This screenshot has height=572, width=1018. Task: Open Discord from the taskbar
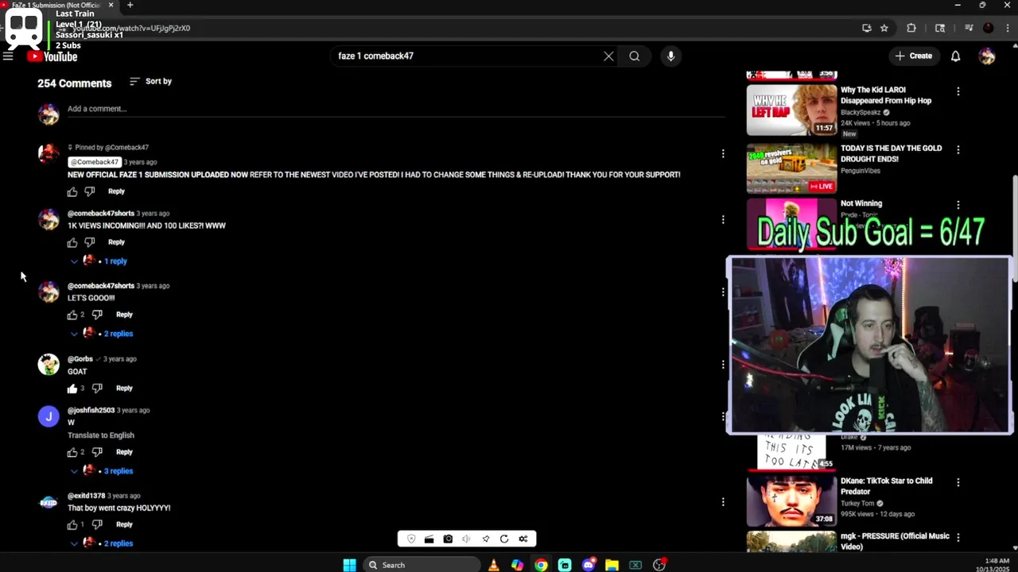click(x=589, y=565)
